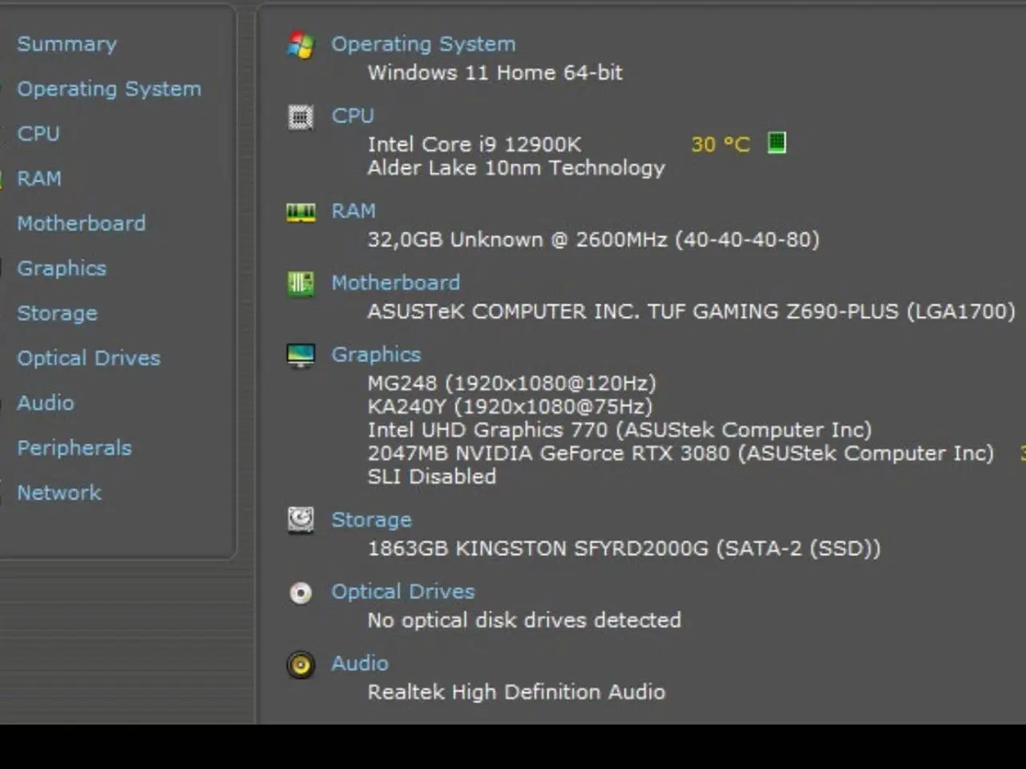Screen dimensions: 1026x769
Task: Click the Optical Drives disc icon
Action: point(300,593)
